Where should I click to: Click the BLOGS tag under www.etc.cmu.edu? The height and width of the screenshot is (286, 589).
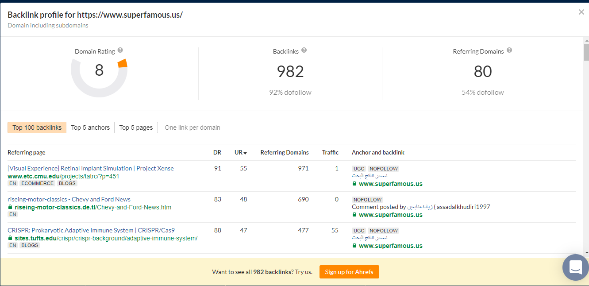(x=67, y=183)
